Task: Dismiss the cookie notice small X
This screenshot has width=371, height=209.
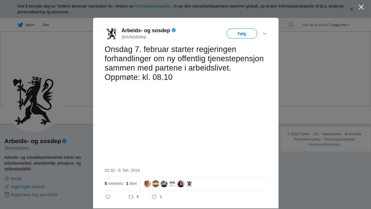Action: (x=352, y=9)
